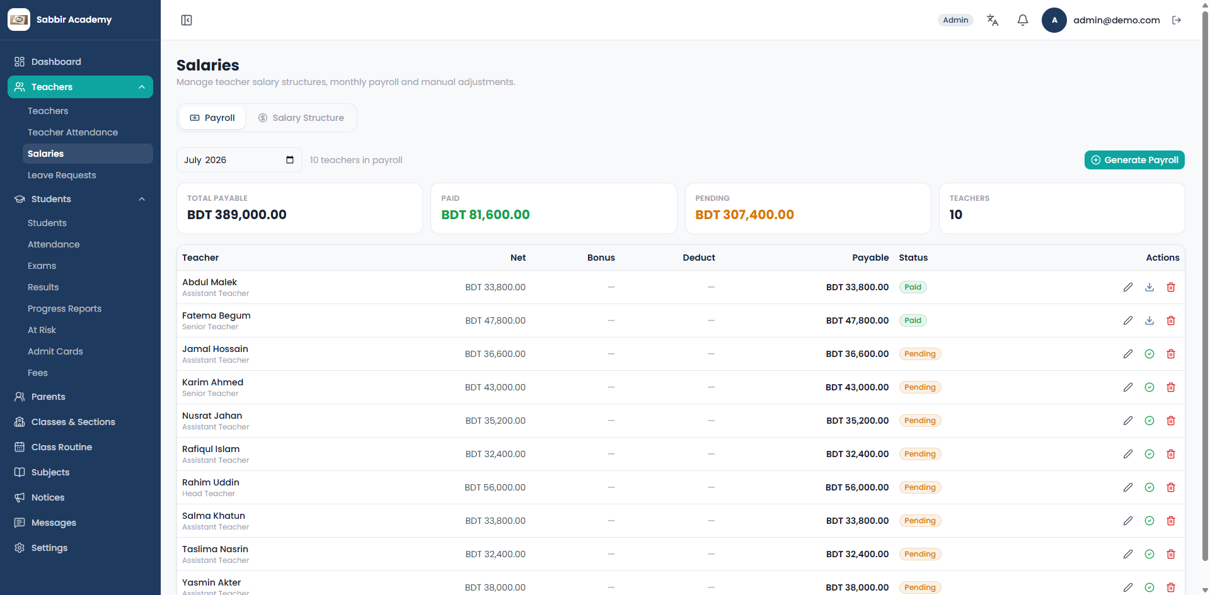Go to Progress Reports page
The image size is (1210, 595).
(88, 309)
